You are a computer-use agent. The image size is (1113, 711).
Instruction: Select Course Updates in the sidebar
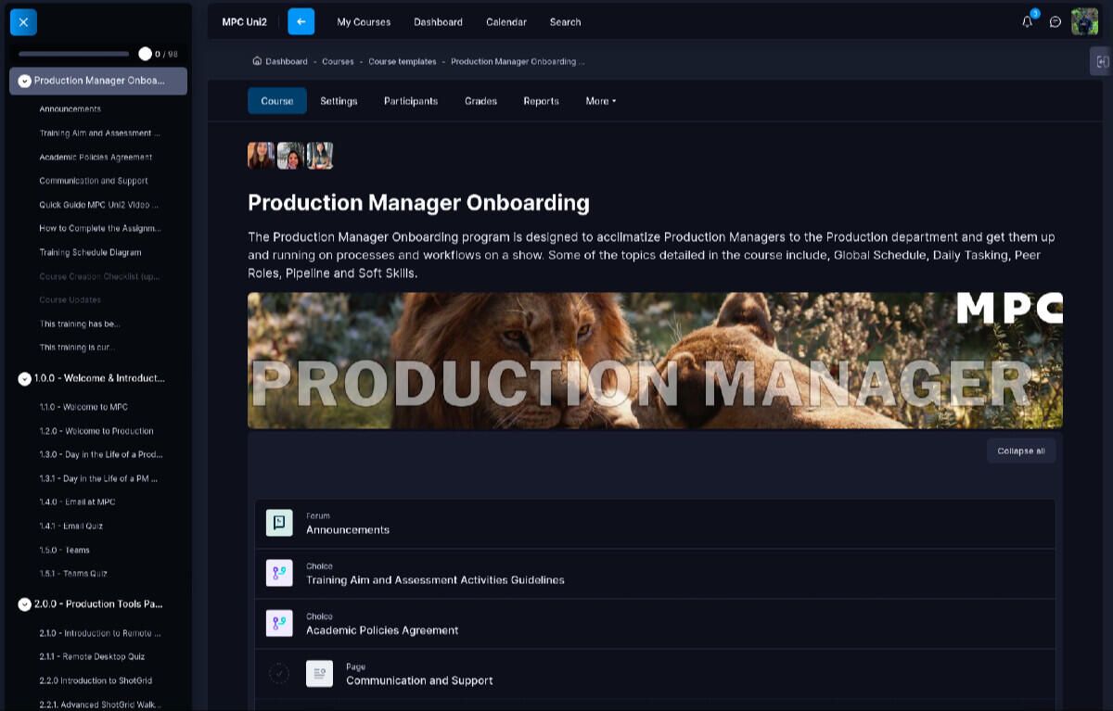click(x=70, y=300)
